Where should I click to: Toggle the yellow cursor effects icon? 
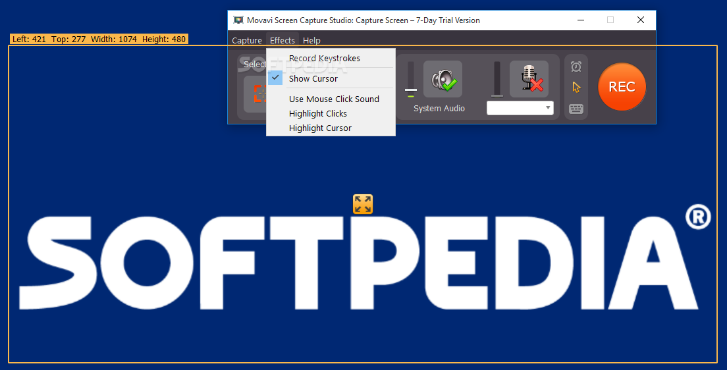pos(576,87)
